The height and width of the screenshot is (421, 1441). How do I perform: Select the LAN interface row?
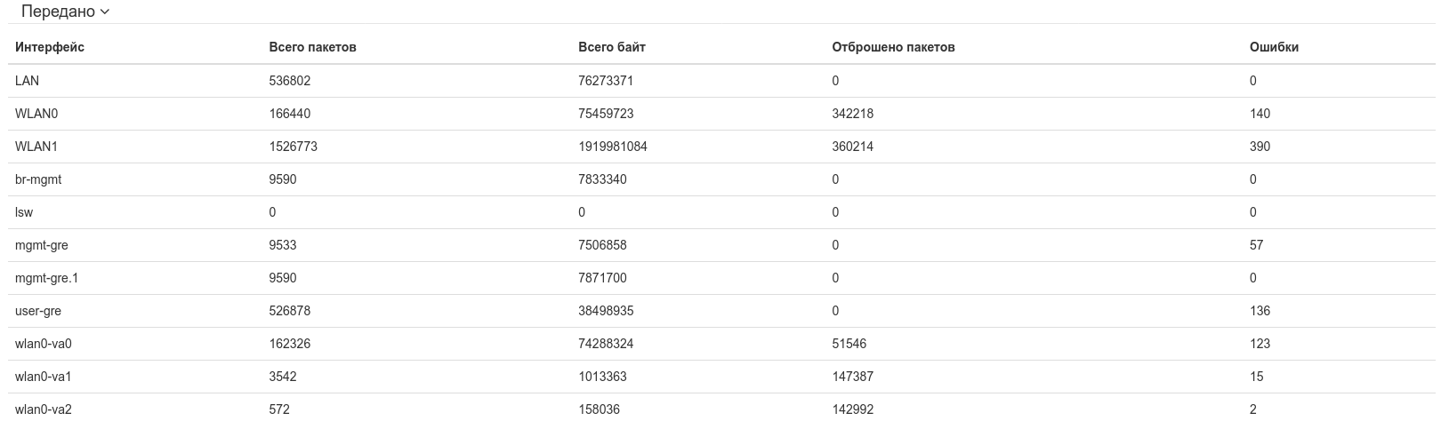point(28,81)
